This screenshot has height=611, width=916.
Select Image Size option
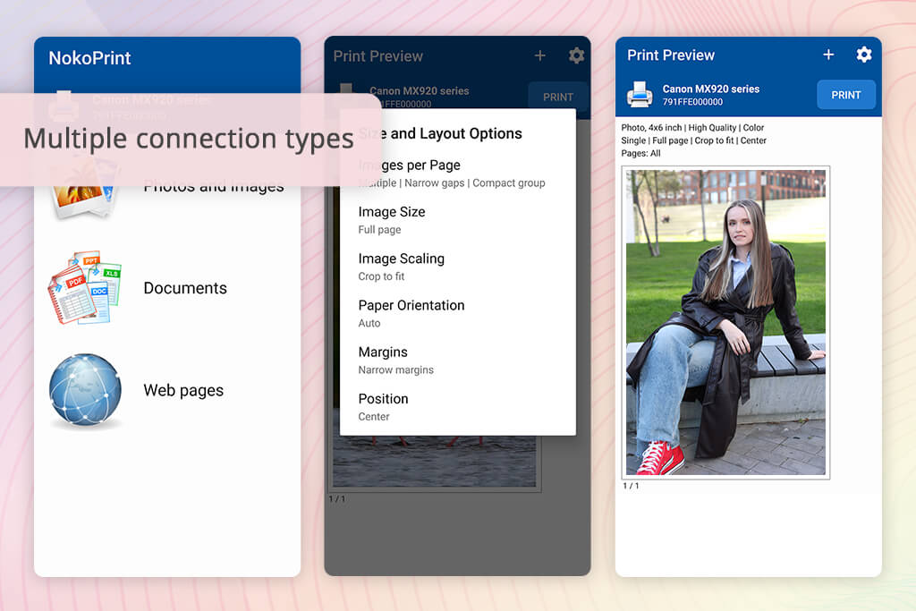[457, 220]
